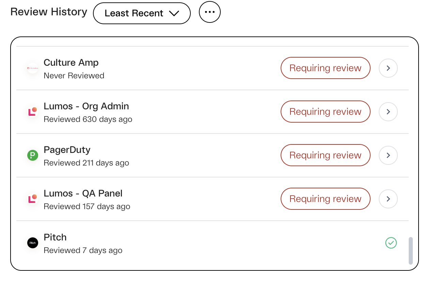Open PagerDuty details via chevron arrow

coord(388,155)
